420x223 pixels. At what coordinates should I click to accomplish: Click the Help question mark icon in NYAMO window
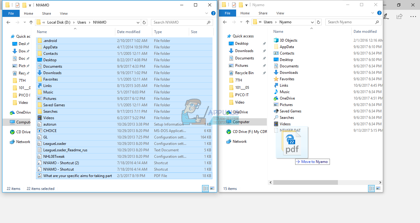point(213,13)
